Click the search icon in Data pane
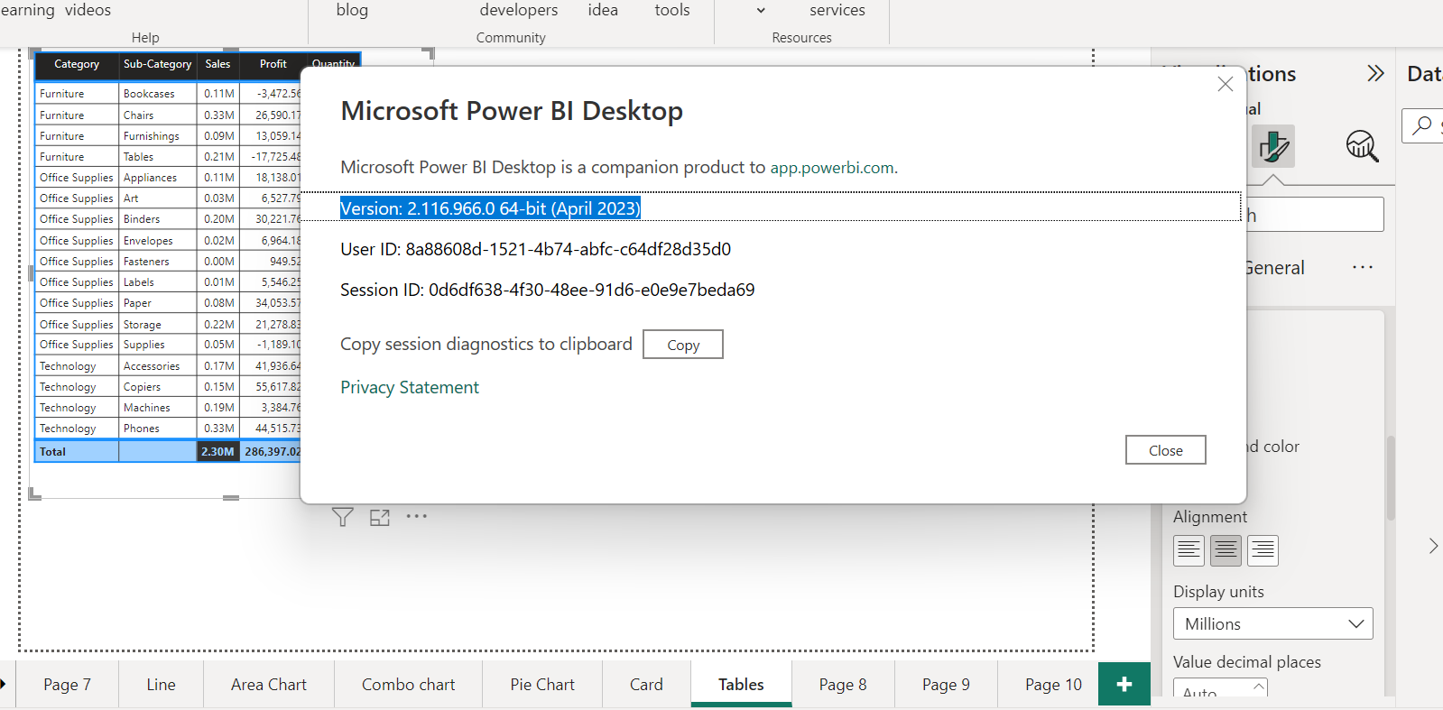 (x=1422, y=125)
